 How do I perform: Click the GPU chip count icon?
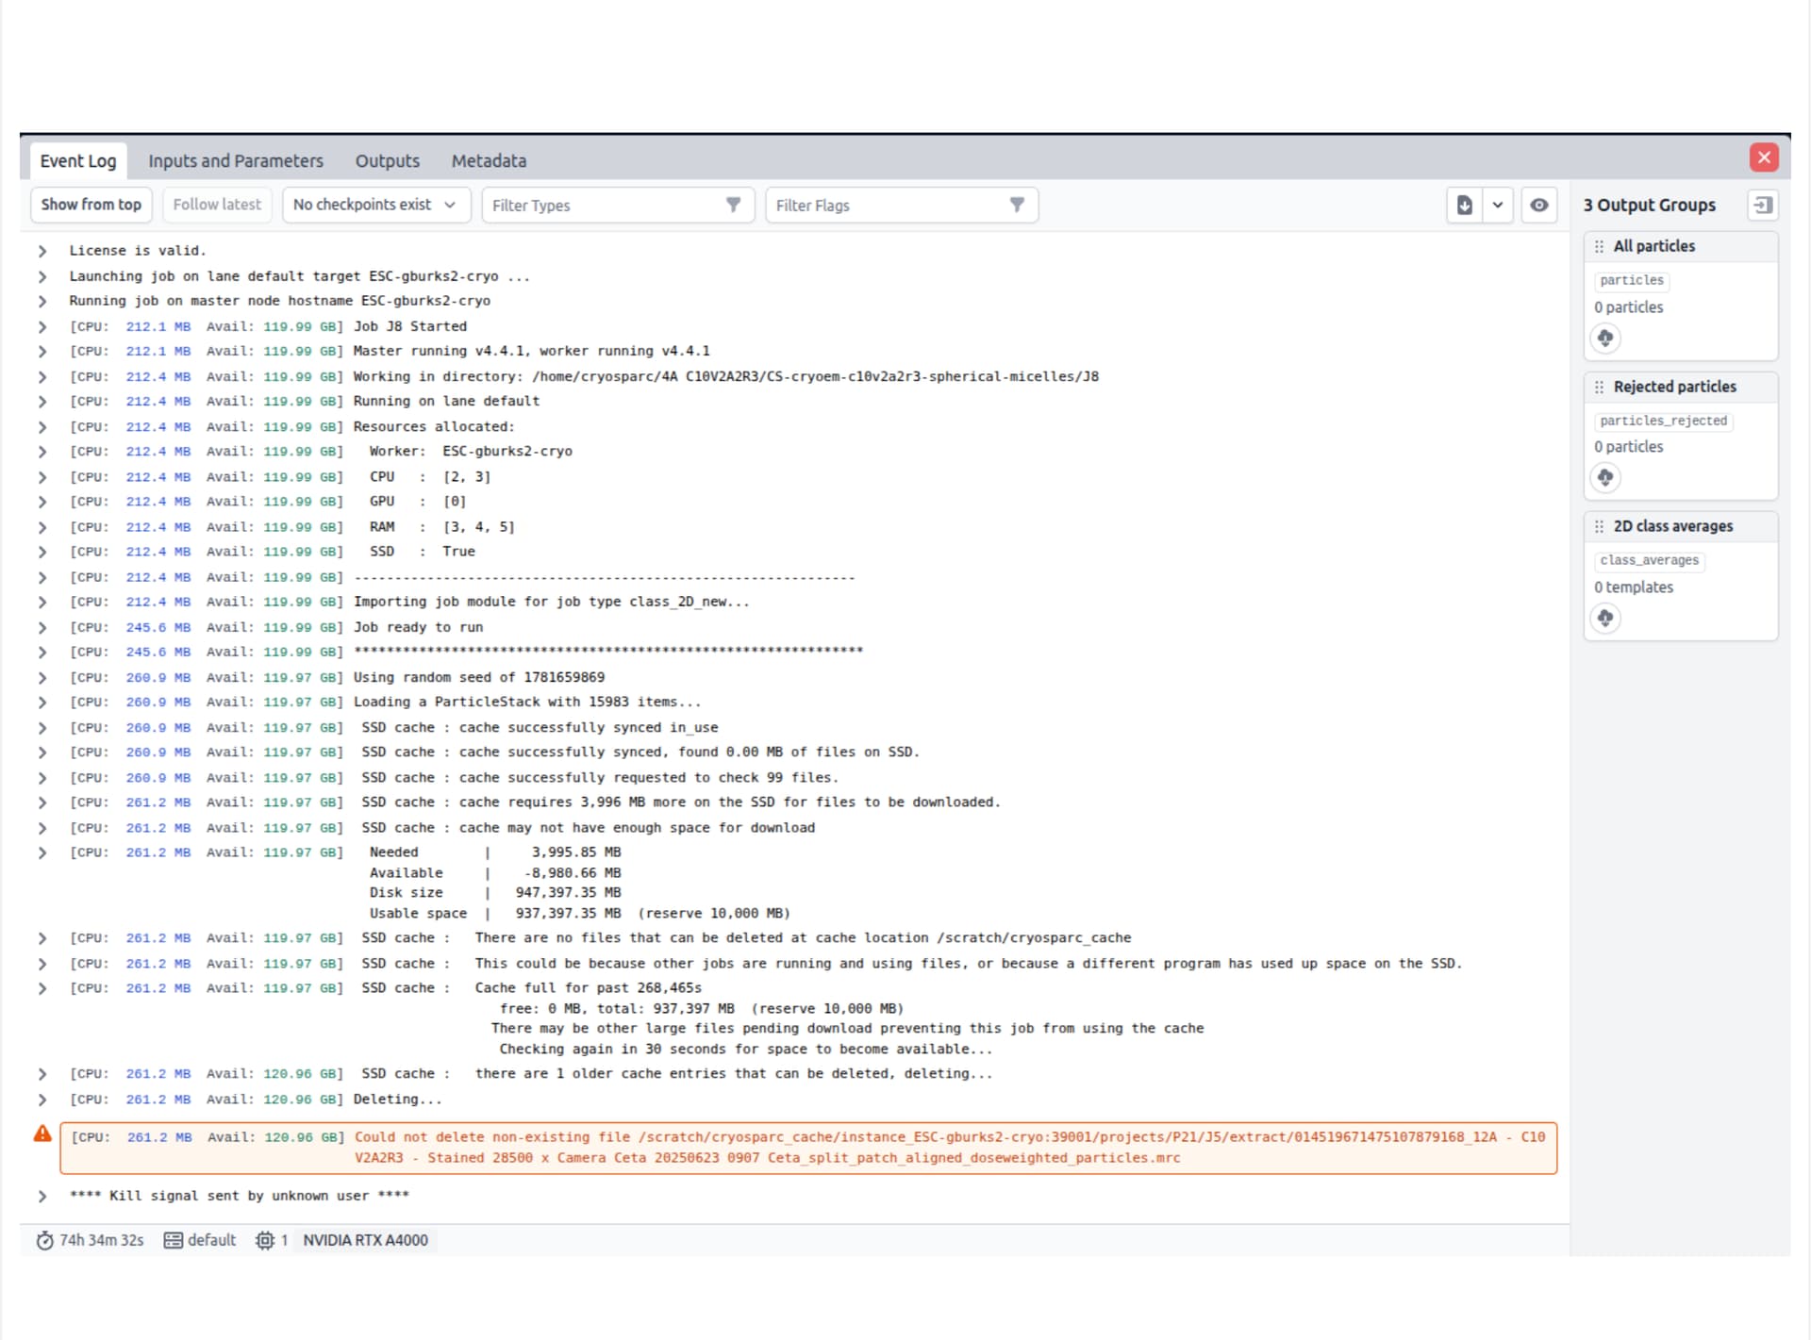(265, 1241)
